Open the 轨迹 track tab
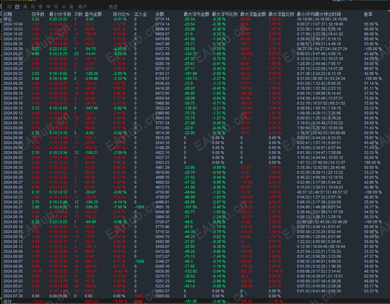 (x=113, y=7)
